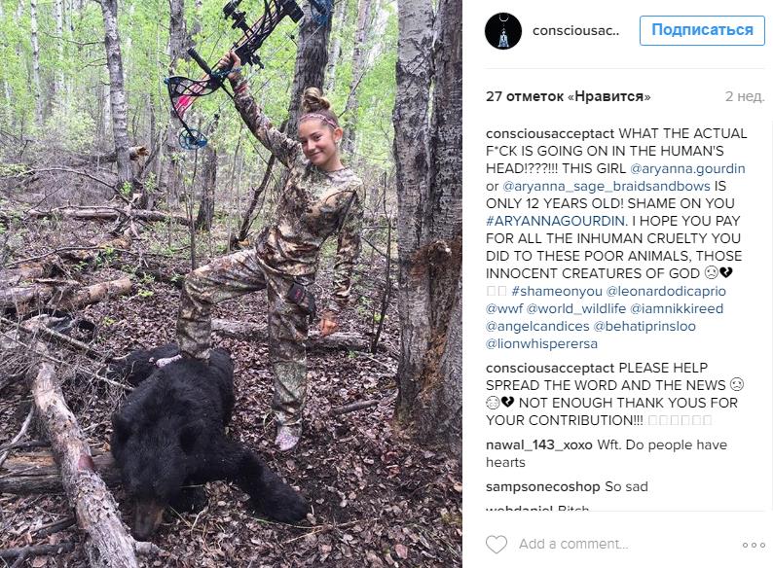Open the @aryanna.gourdin mention
The image size is (773, 568).
[x=687, y=168]
